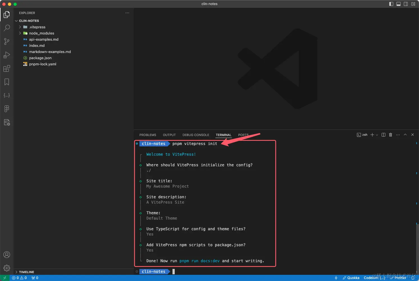Screen dimensions: 419x281
Task: Open the Explorer view in activity bar
Action: pos(7,15)
